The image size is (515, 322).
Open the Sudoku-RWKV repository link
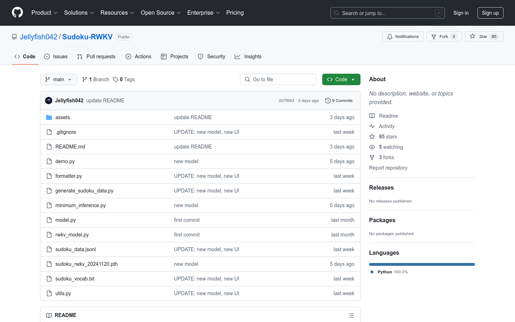(87, 37)
